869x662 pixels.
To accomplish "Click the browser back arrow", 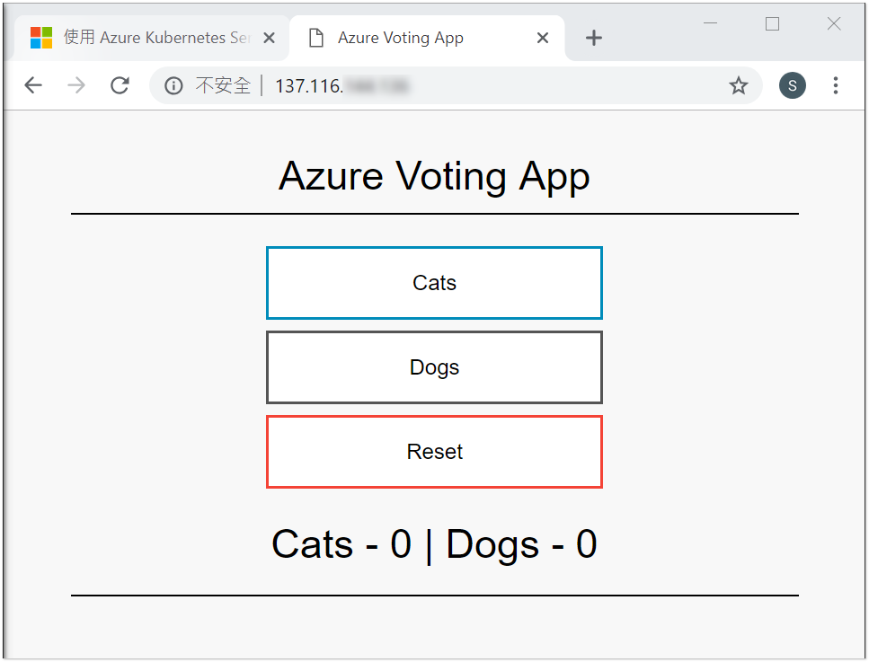I will 33,85.
